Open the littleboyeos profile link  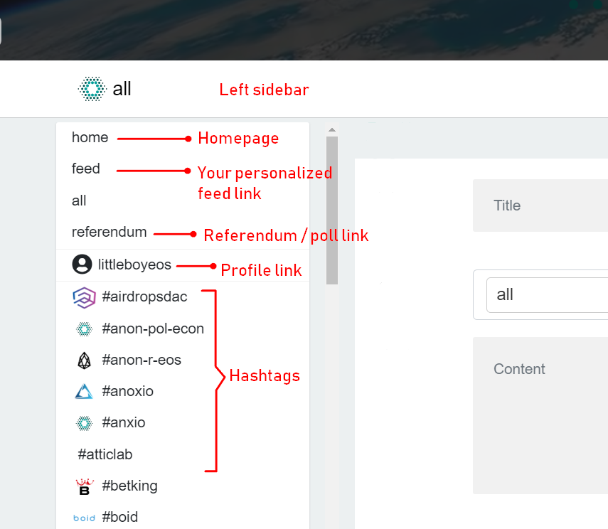click(134, 264)
